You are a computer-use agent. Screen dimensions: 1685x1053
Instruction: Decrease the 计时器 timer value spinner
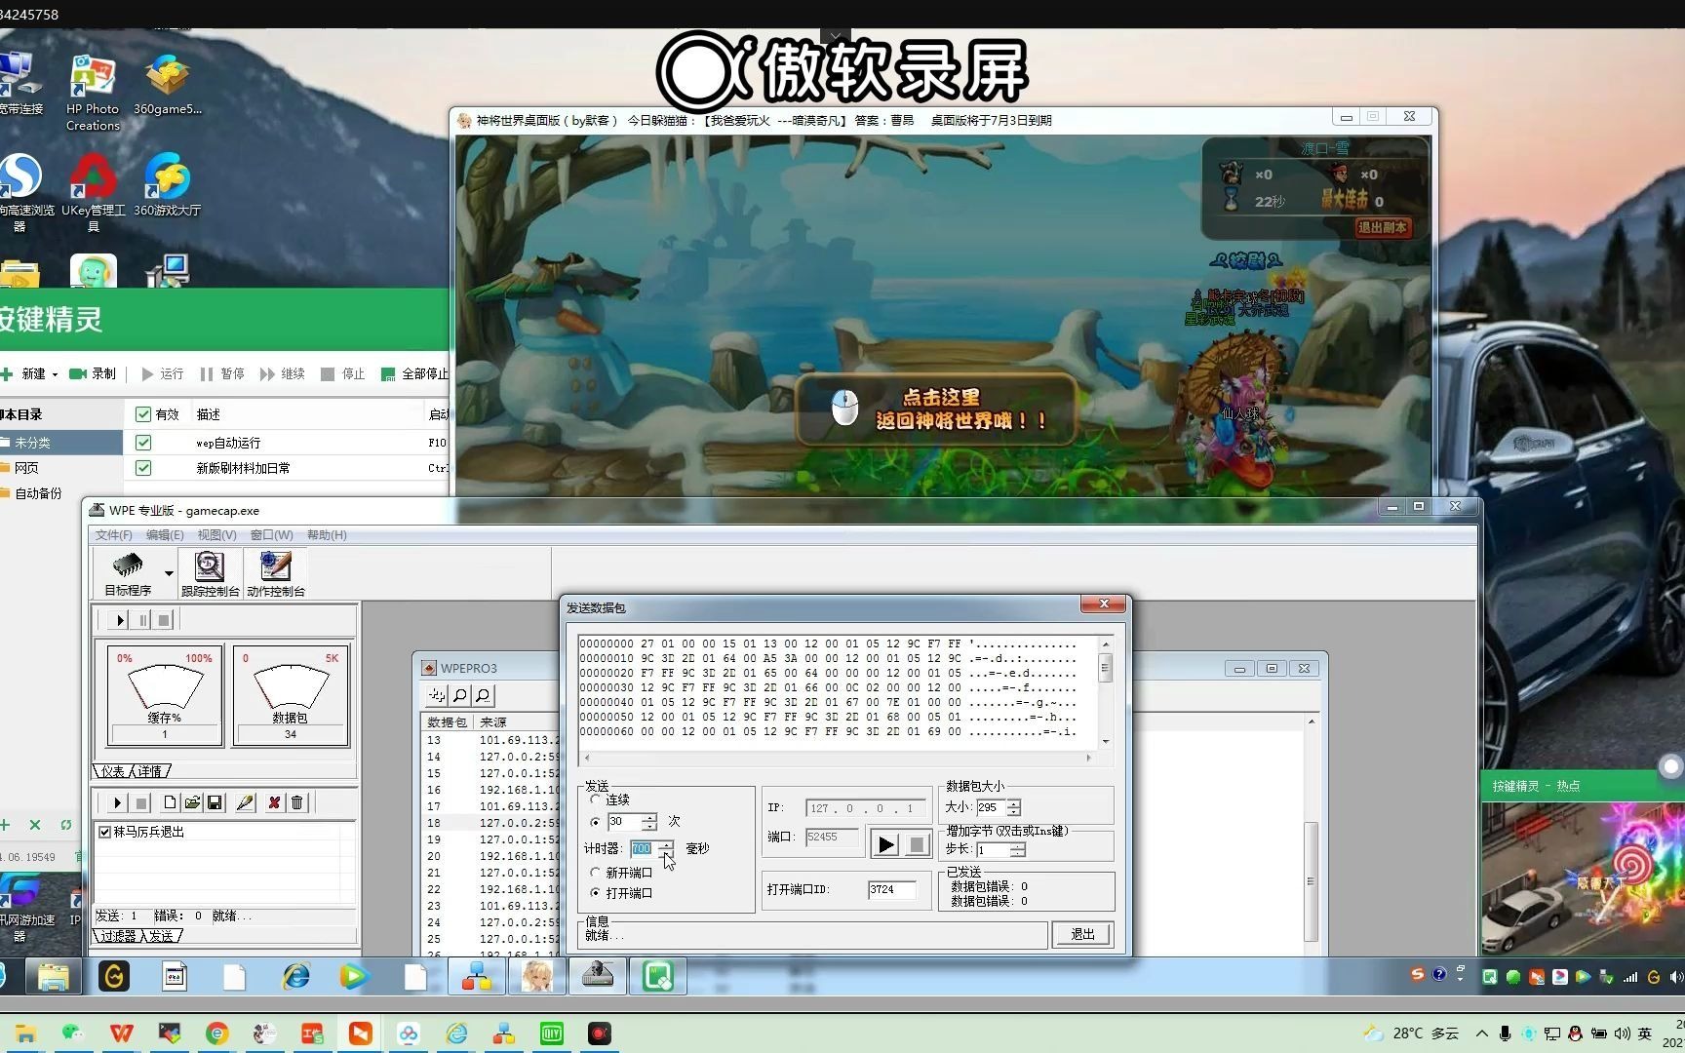coord(665,853)
